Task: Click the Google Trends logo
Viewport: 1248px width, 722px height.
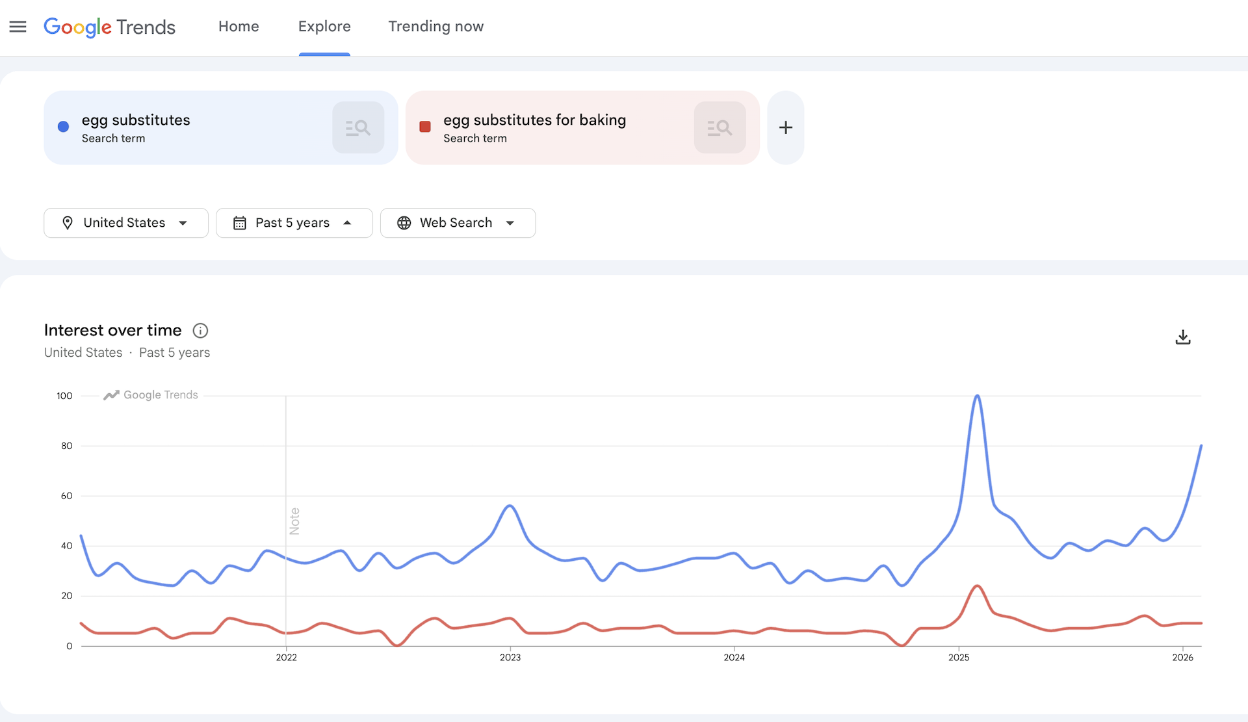Action: pos(109,27)
